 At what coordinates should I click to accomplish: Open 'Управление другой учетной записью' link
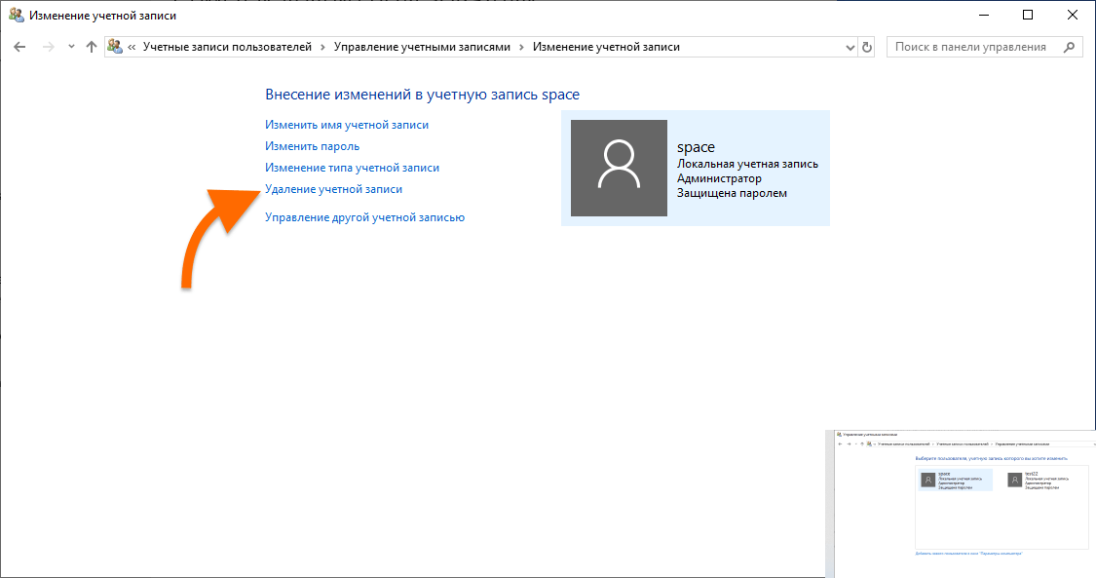coord(365,217)
